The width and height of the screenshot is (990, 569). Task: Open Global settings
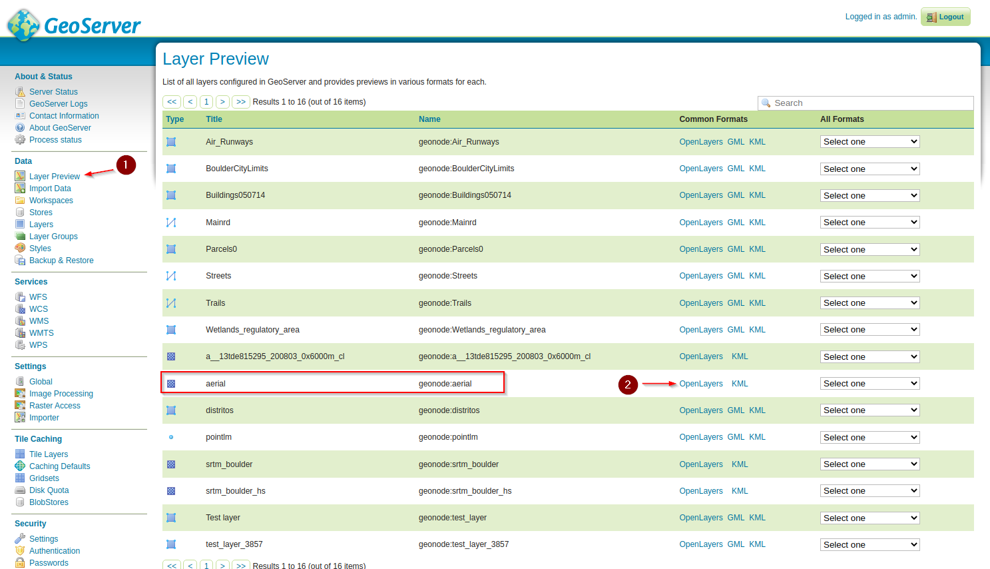tap(41, 382)
